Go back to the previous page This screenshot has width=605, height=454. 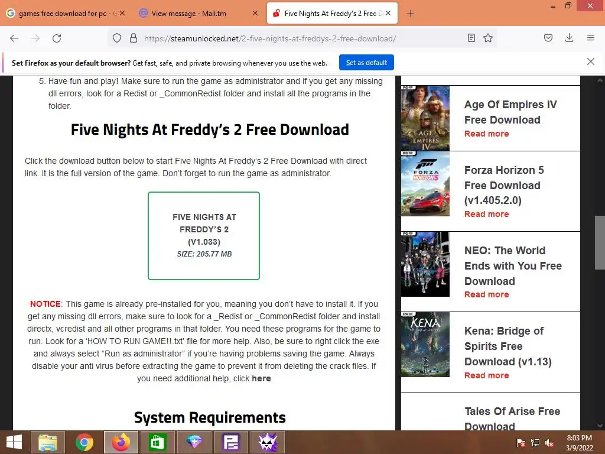point(14,38)
